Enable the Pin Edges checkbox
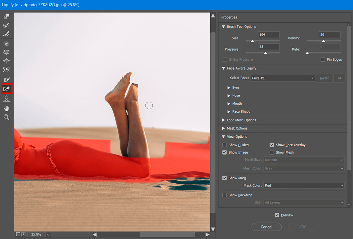353x239 pixels. pos(323,60)
